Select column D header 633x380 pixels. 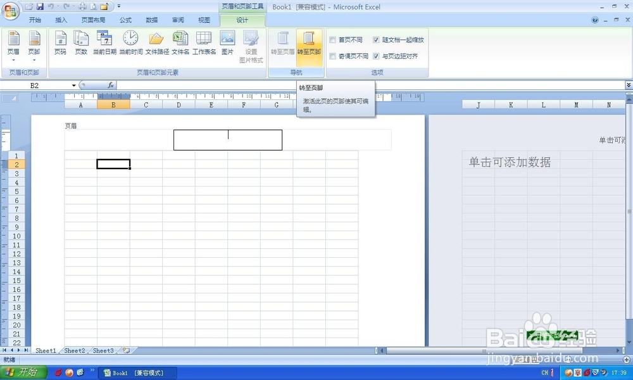click(x=179, y=104)
